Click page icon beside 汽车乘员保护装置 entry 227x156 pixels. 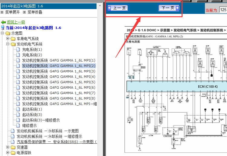pos(13,142)
